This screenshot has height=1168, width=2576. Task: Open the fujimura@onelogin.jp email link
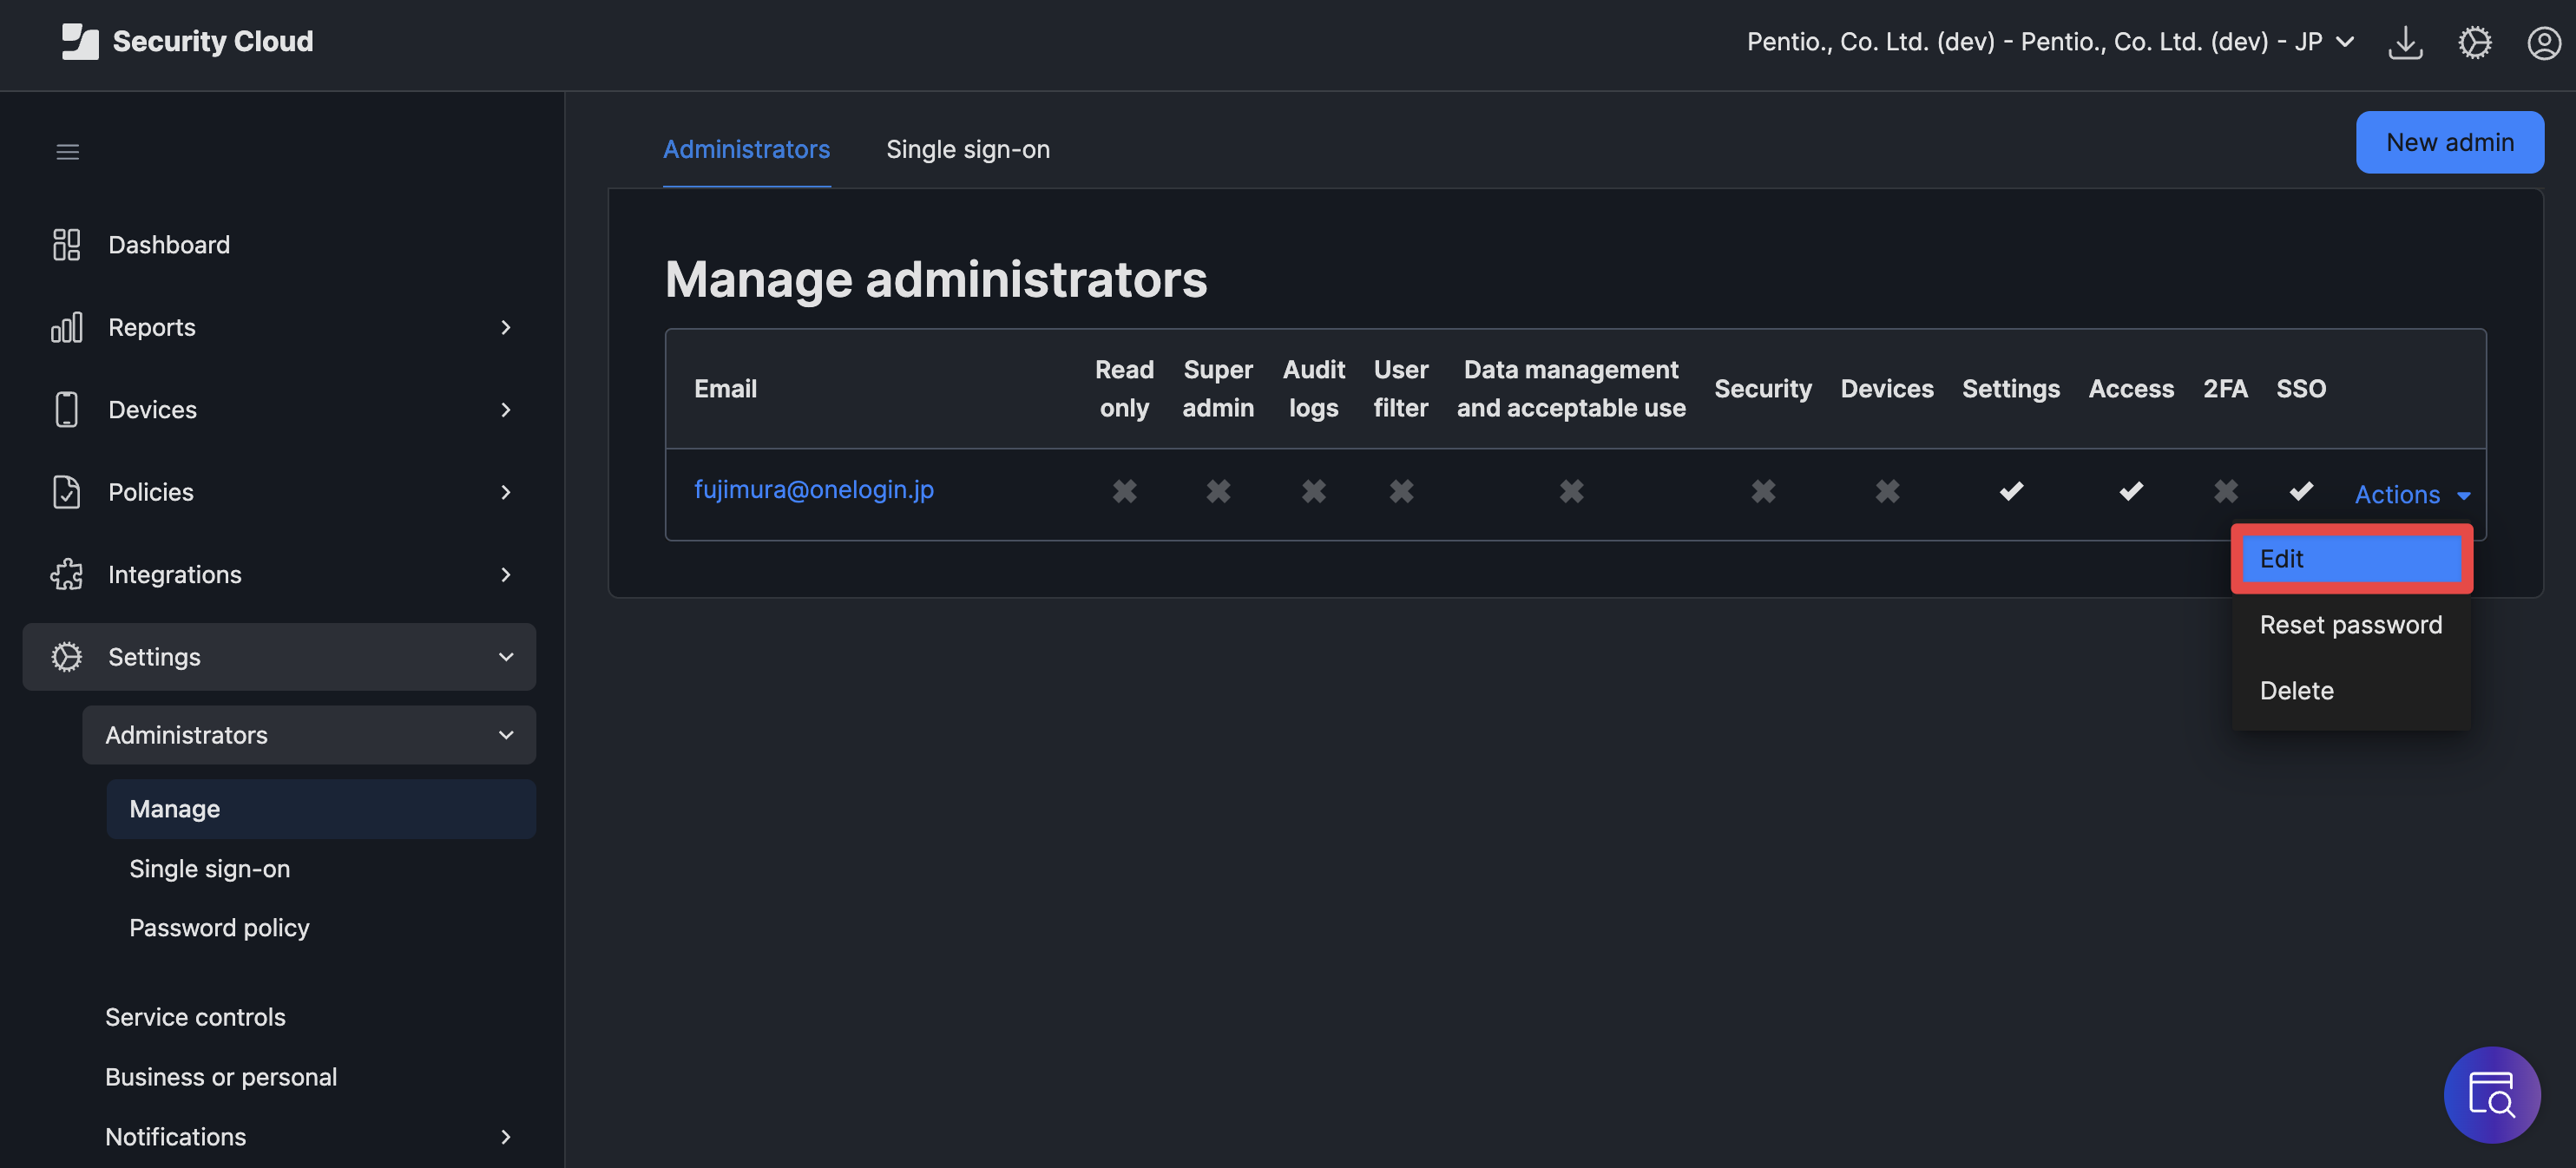click(x=814, y=489)
